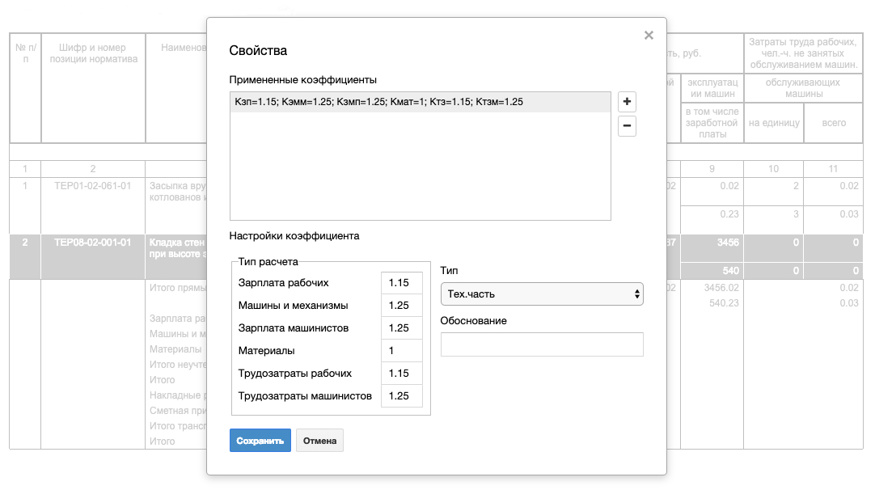The image size is (875, 490).
Task: Click the Трудозатраты рабочих value field
Action: (401, 374)
